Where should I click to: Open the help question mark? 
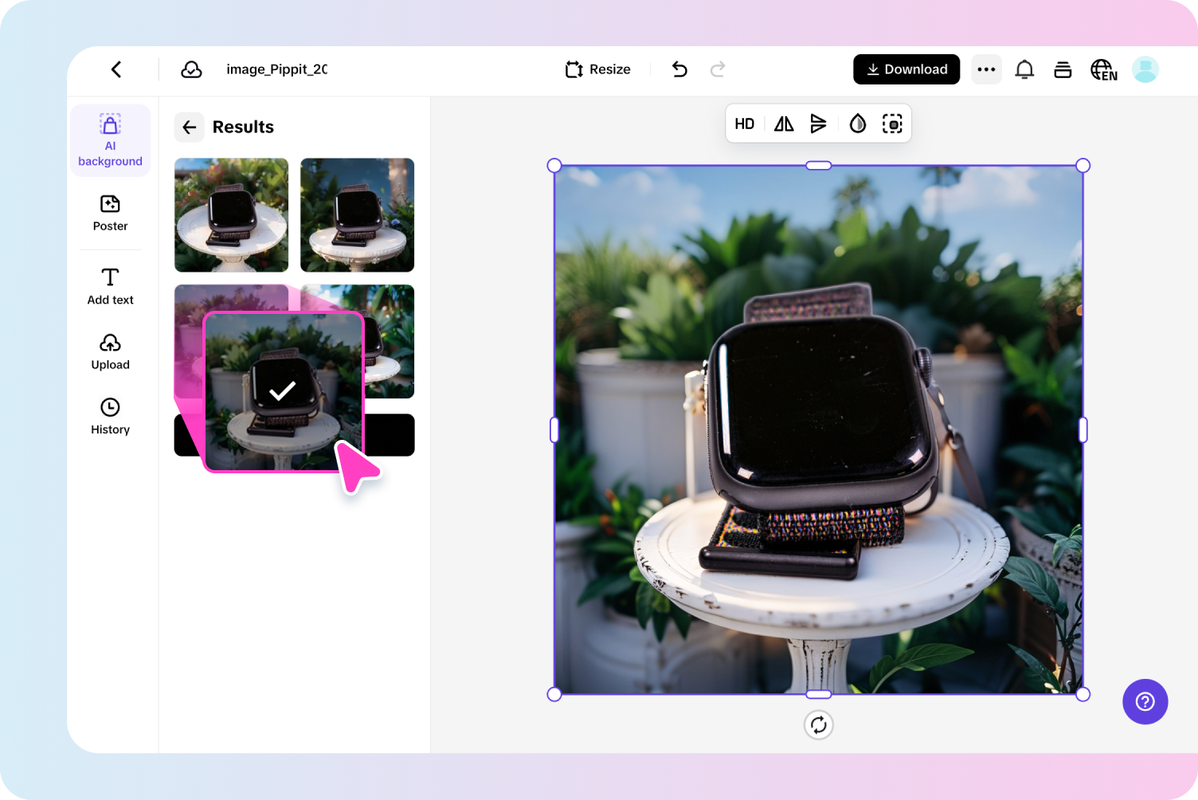click(x=1145, y=702)
